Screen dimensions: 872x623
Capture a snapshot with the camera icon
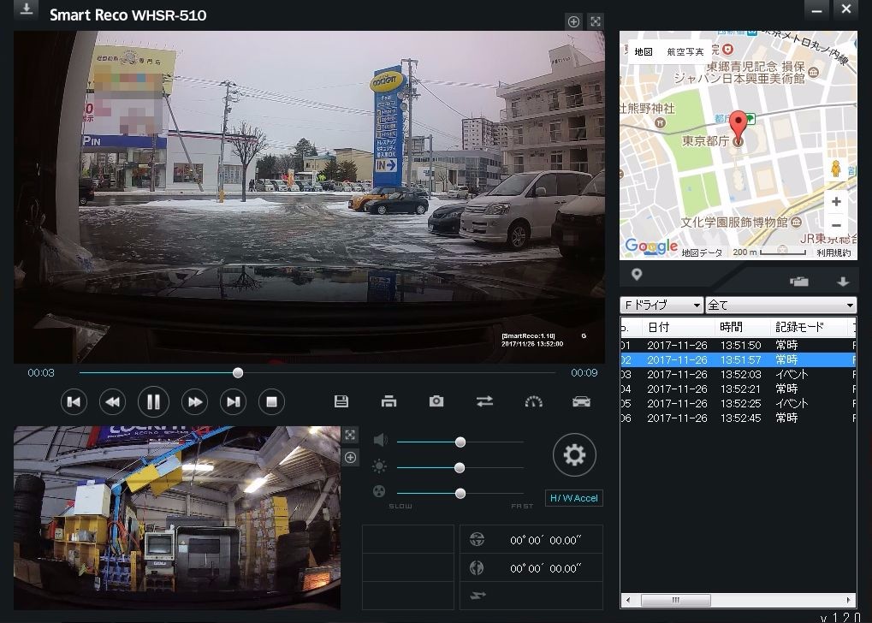[436, 401]
